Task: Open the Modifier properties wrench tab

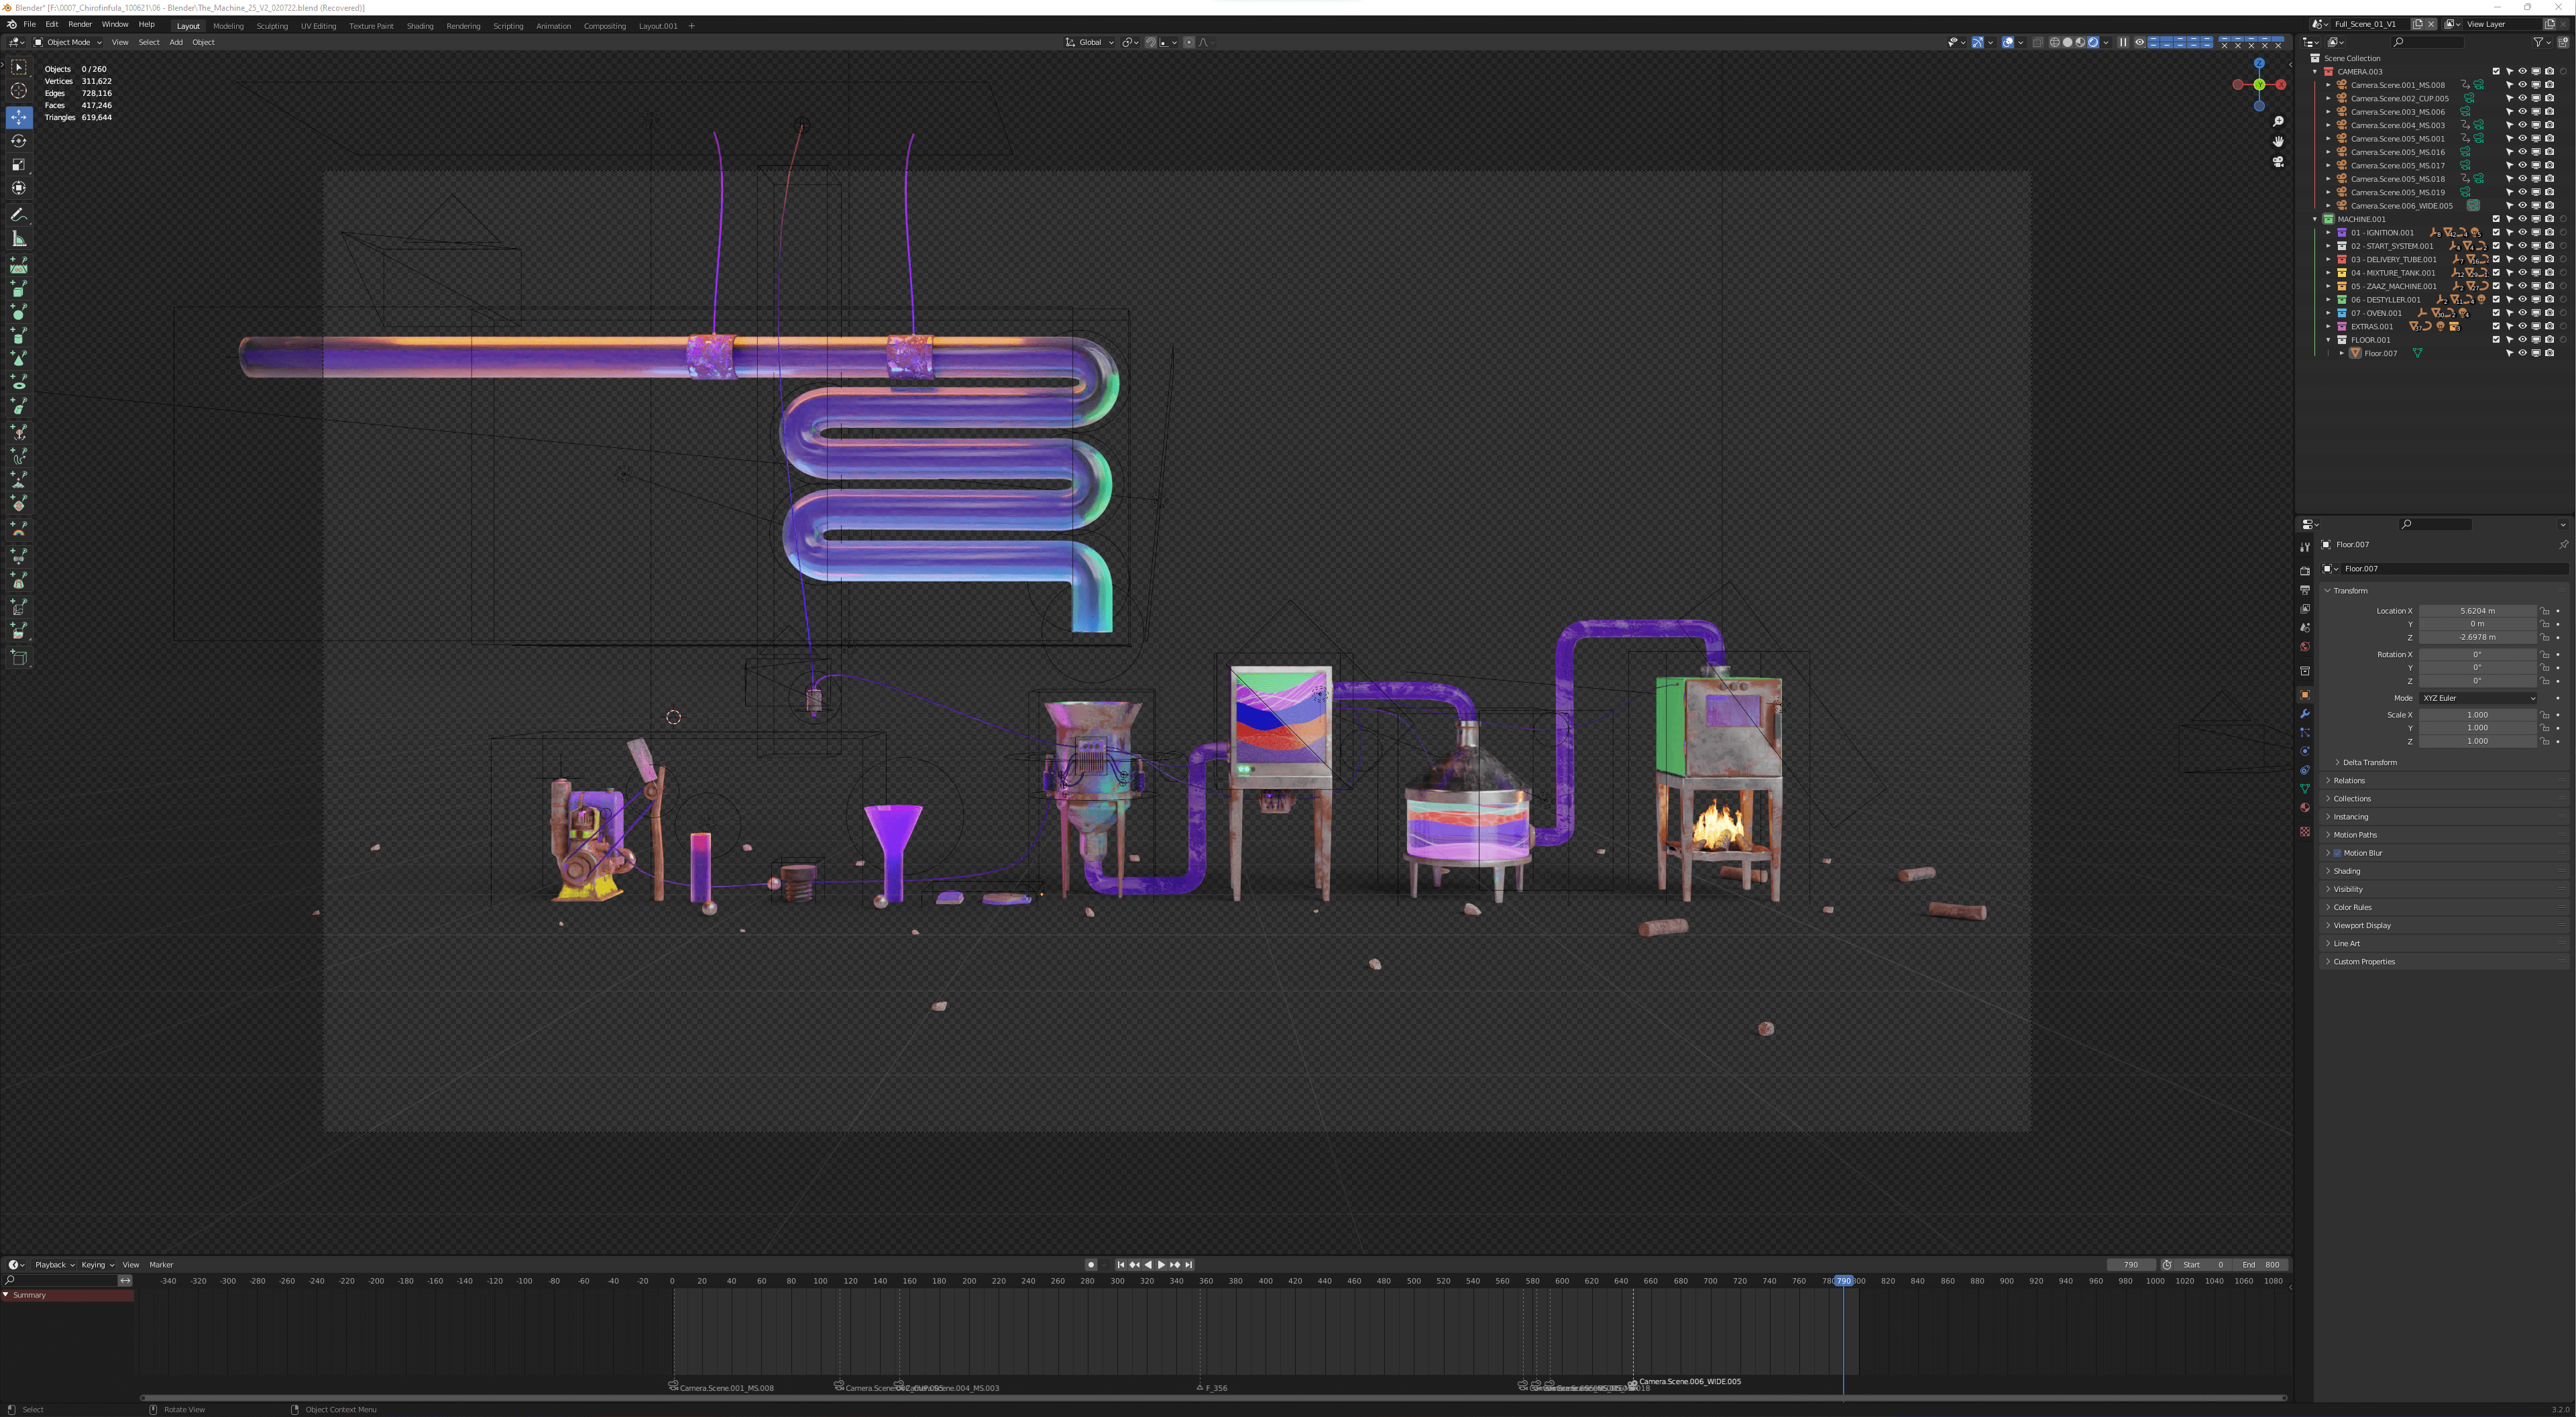Action: (2305, 714)
